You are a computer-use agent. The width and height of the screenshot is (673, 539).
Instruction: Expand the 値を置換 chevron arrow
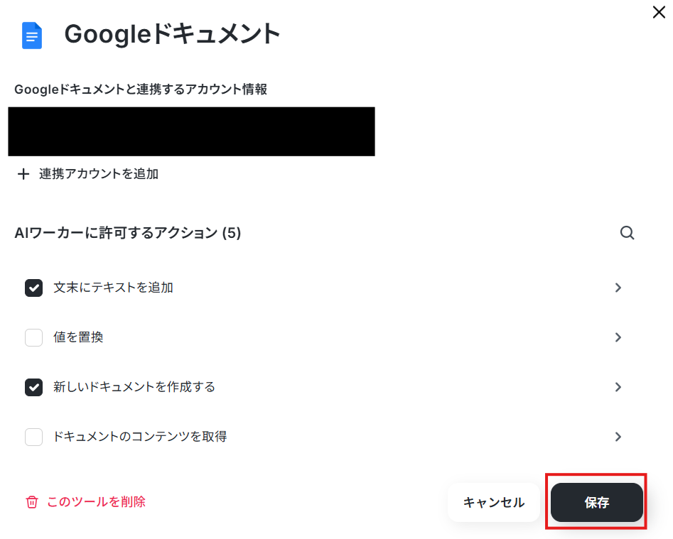pos(618,337)
